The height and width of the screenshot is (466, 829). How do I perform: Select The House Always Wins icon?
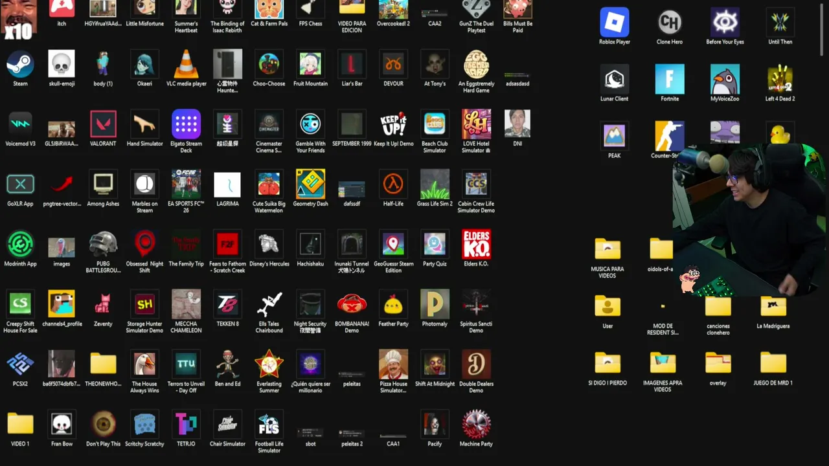click(x=144, y=364)
